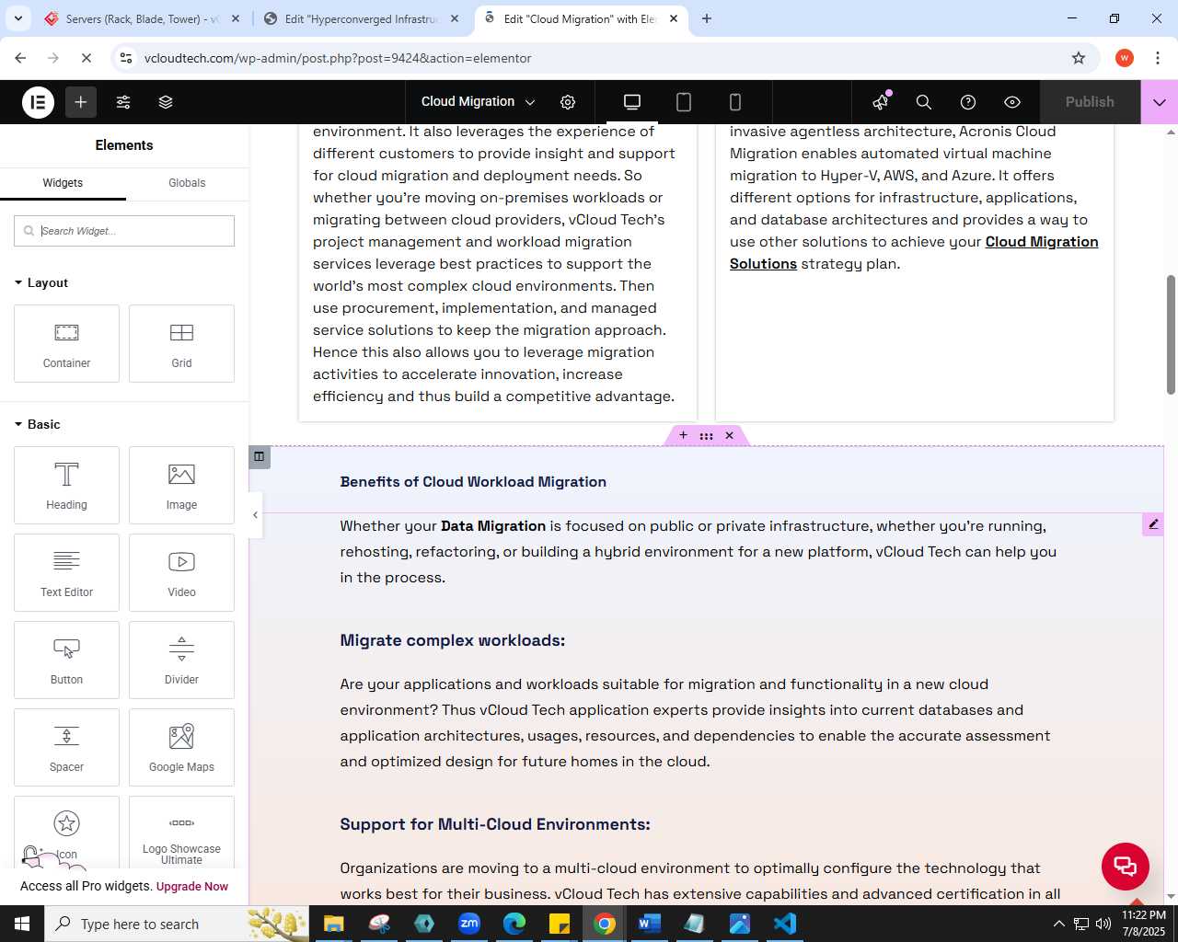Switch to the Edit Hyperconverged Infrastructure tab
Screen dimensions: 1178x942
tap(362, 18)
